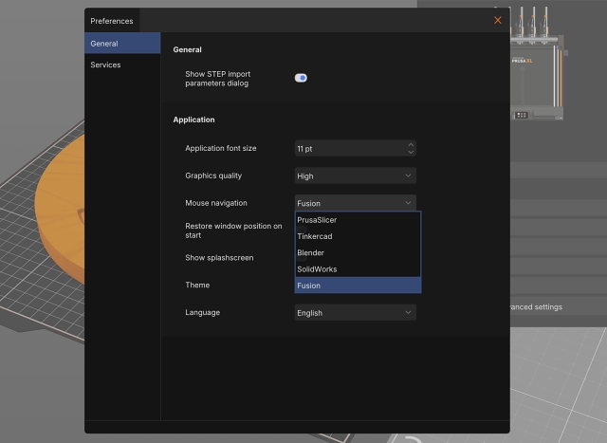Viewport: 607px width, 443px height.
Task: Choose Blender navigation style
Action: 358,253
